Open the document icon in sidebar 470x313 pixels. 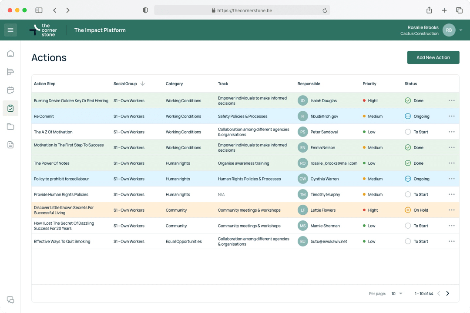tap(10, 145)
